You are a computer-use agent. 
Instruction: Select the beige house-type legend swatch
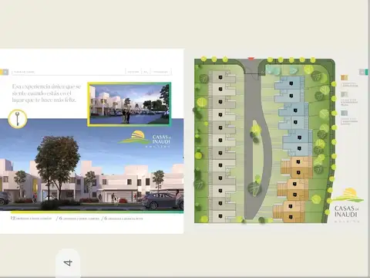tap(344, 94)
